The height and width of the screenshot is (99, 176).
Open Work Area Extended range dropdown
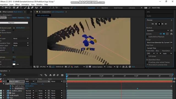coord(159,43)
